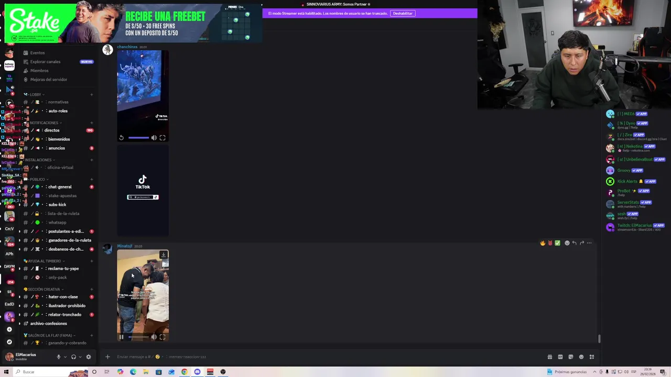
Task: Enter fullscreen on the upper TikTok video
Action: pyautogui.click(x=163, y=138)
